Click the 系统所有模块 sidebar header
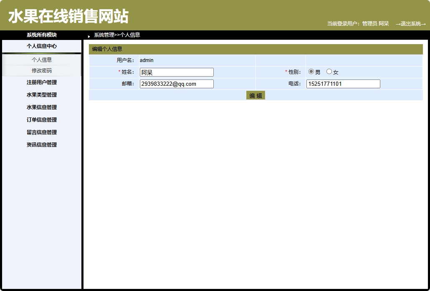The width and height of the screenshot is (430, 291). pos(41,35)
